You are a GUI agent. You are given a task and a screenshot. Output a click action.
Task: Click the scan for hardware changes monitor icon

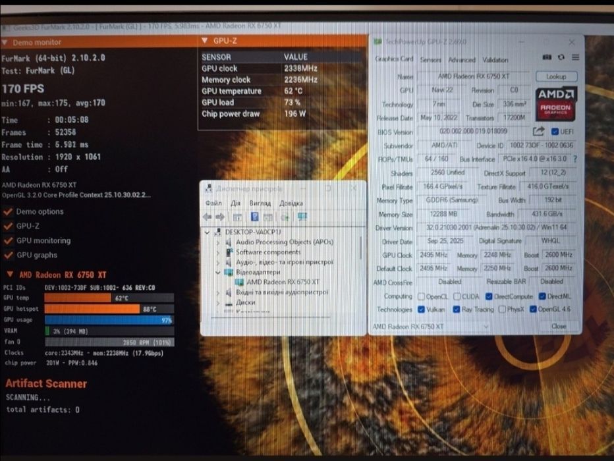point(302,217)
